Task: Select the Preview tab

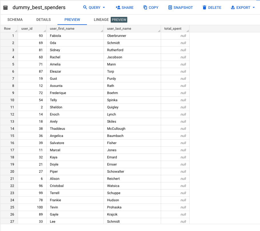Action: tap(72, 20)
